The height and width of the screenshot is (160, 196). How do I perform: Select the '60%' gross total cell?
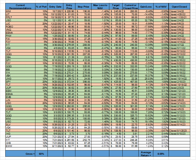pos(41,154)
